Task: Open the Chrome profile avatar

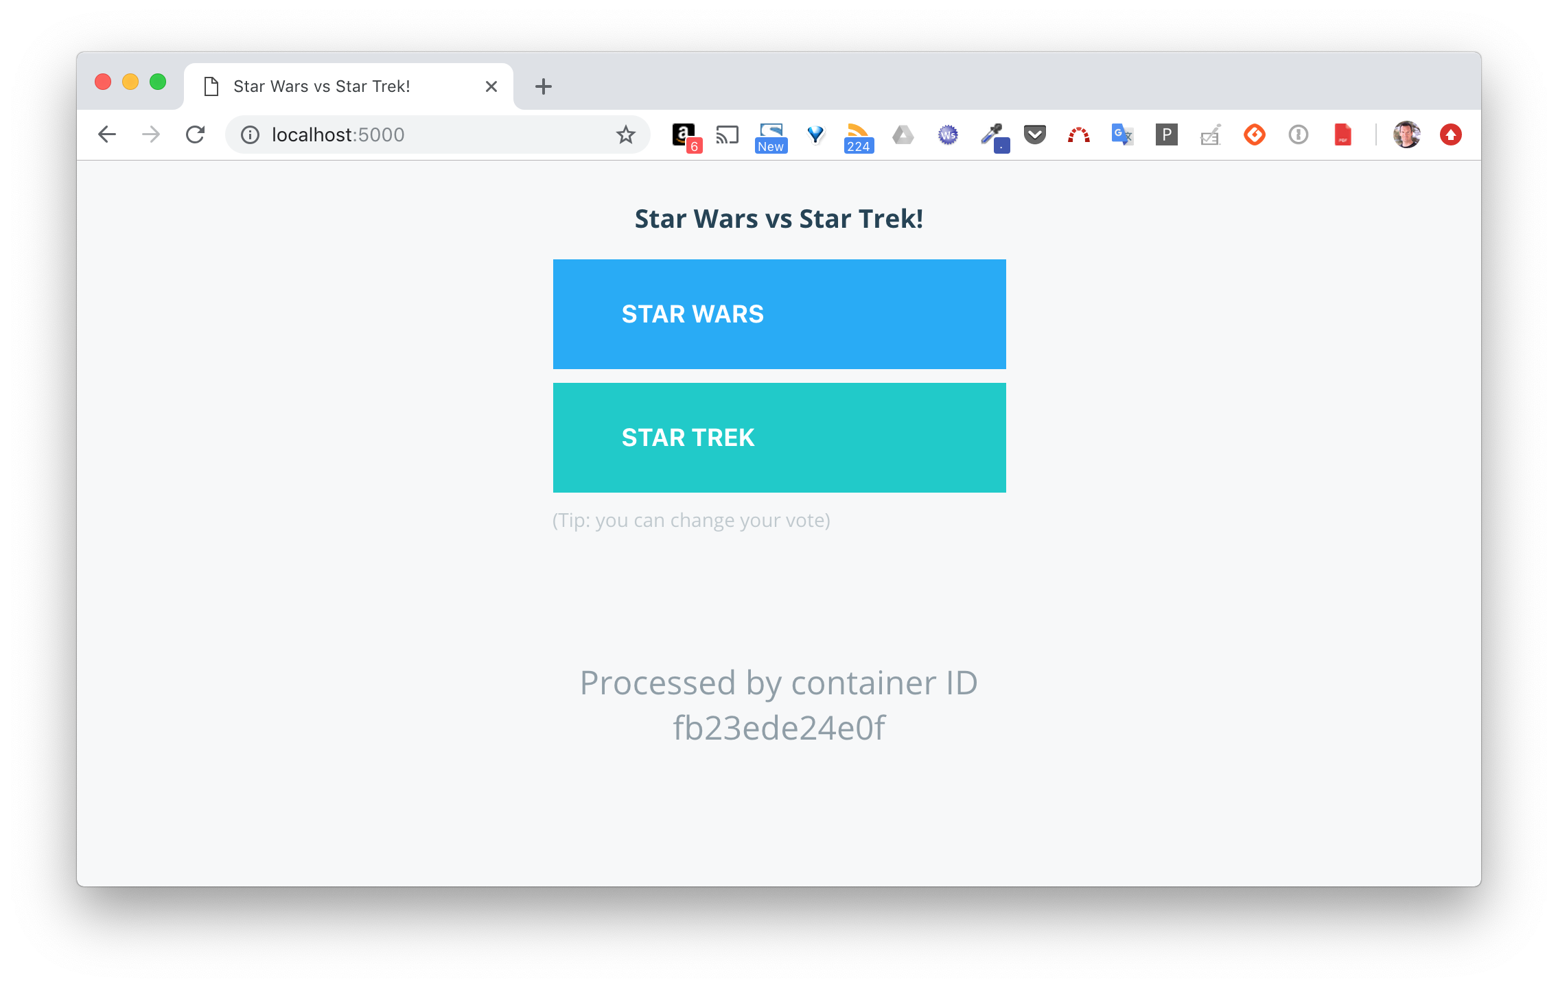Action: 1406,134
